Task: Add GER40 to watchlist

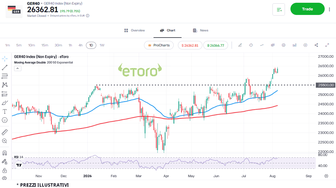Action: tap(279, 9)
